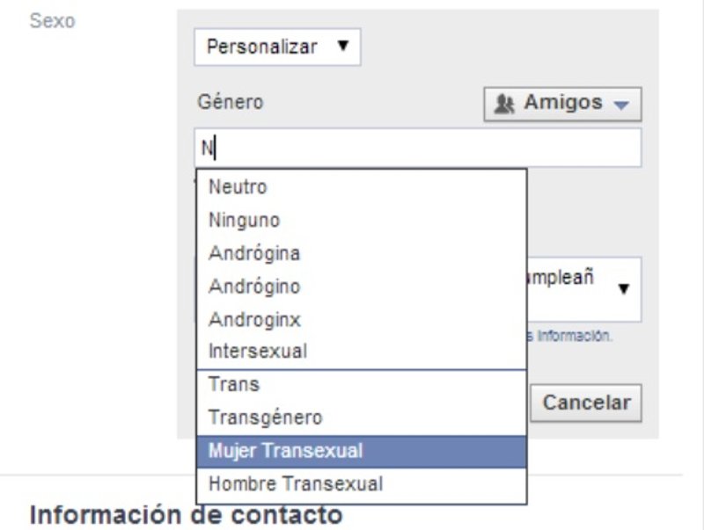The width and height of the screenshot is (704, 530).
Task: Choose Ninguno gender option
Action: 244,220
